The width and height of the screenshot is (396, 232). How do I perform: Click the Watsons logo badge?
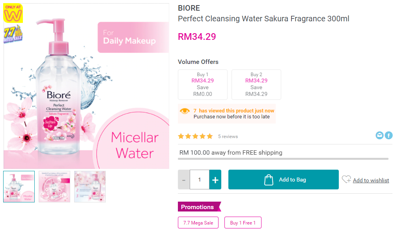click(x=13, y=14)
